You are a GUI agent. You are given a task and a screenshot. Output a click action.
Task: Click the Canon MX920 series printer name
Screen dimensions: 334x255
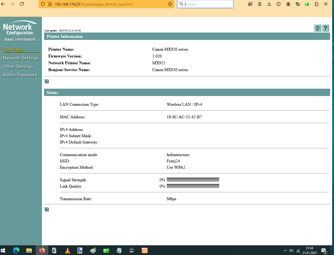[170, 49]
